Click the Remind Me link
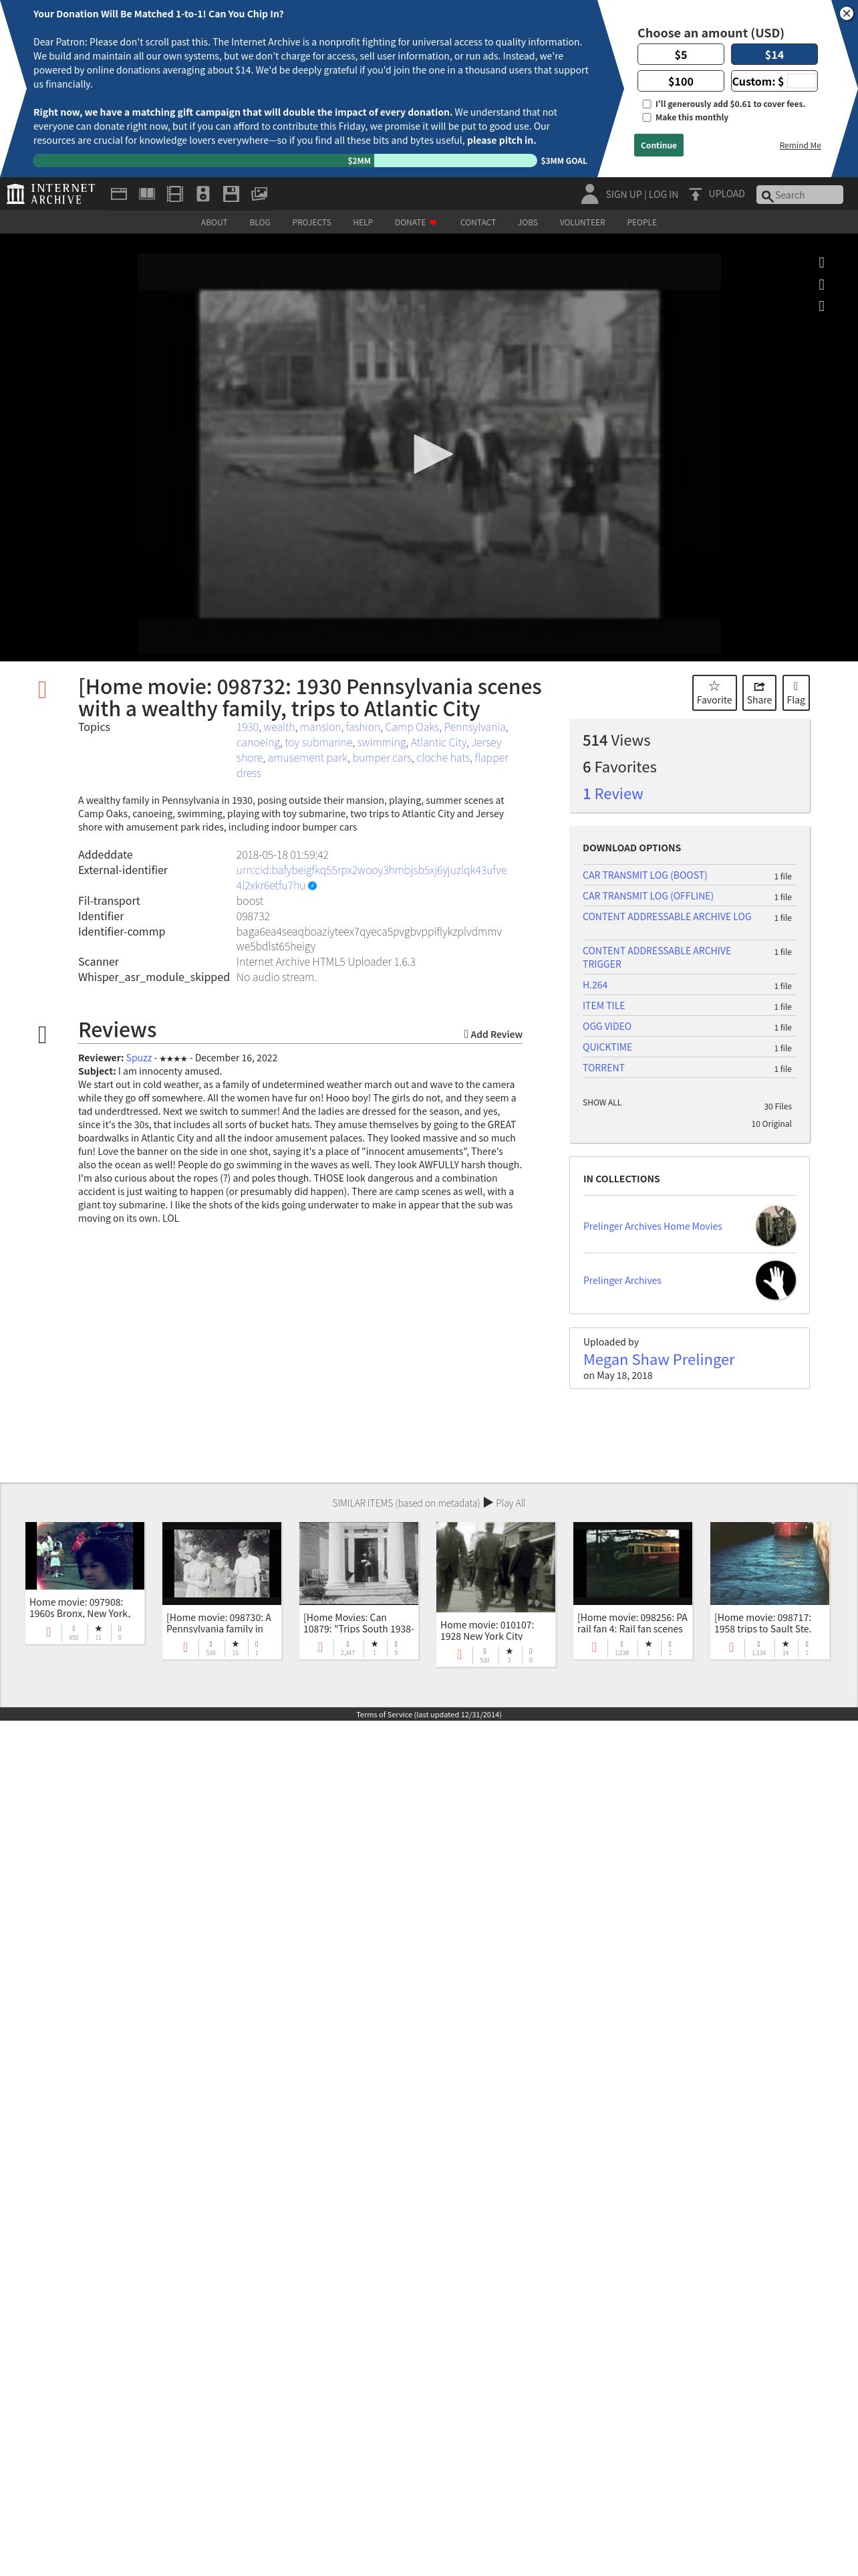This screenshot has height=2576, width=858. 800,146
